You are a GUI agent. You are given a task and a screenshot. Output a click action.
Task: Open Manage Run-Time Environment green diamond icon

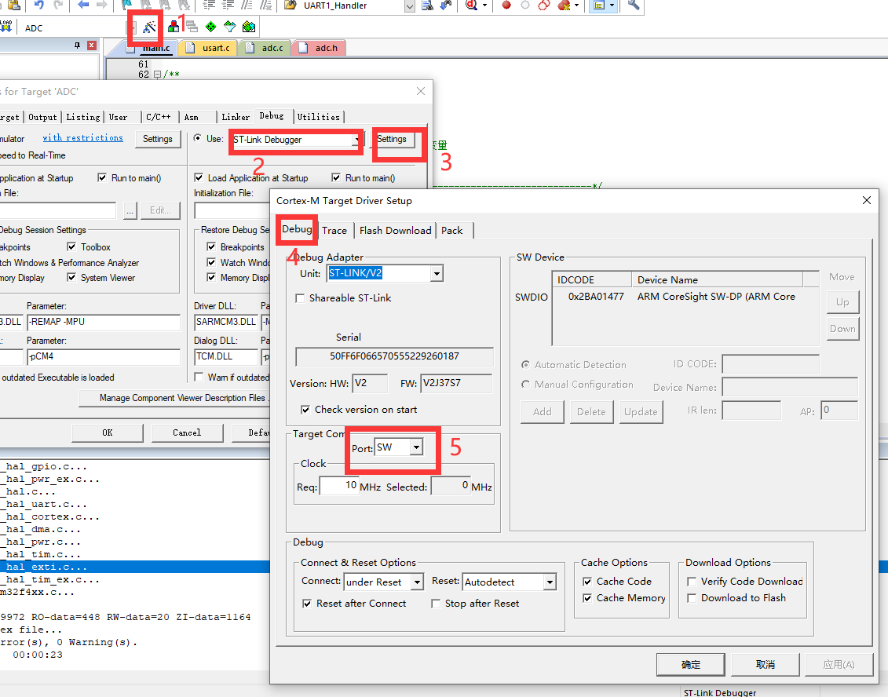[x=210, y=27]
